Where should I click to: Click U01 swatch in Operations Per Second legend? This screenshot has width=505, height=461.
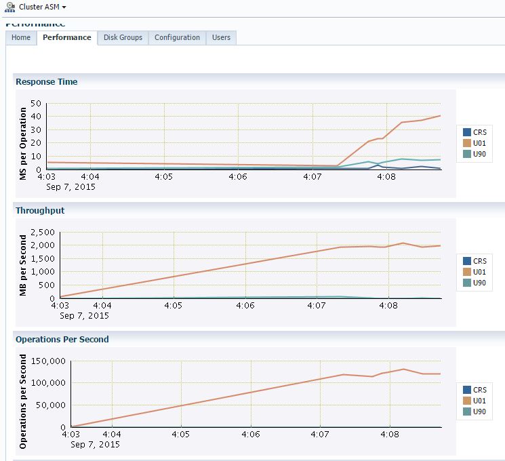click(x=467, y=401)
